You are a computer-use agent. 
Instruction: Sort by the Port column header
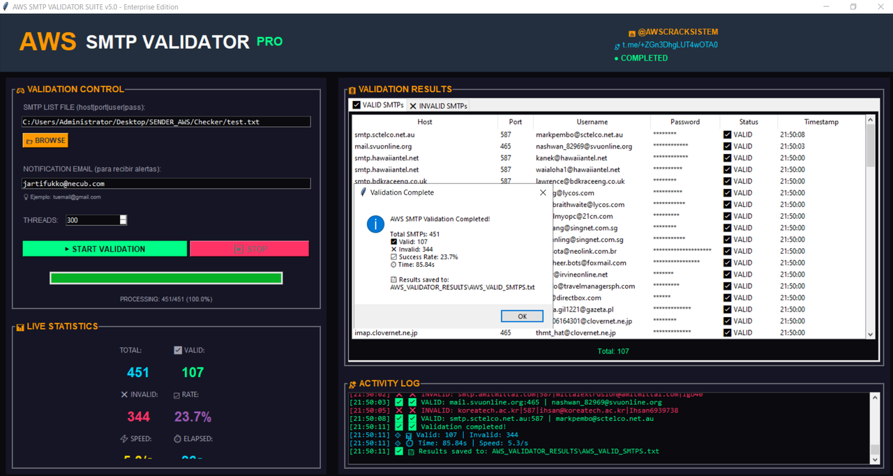click(x=516, y=122)
